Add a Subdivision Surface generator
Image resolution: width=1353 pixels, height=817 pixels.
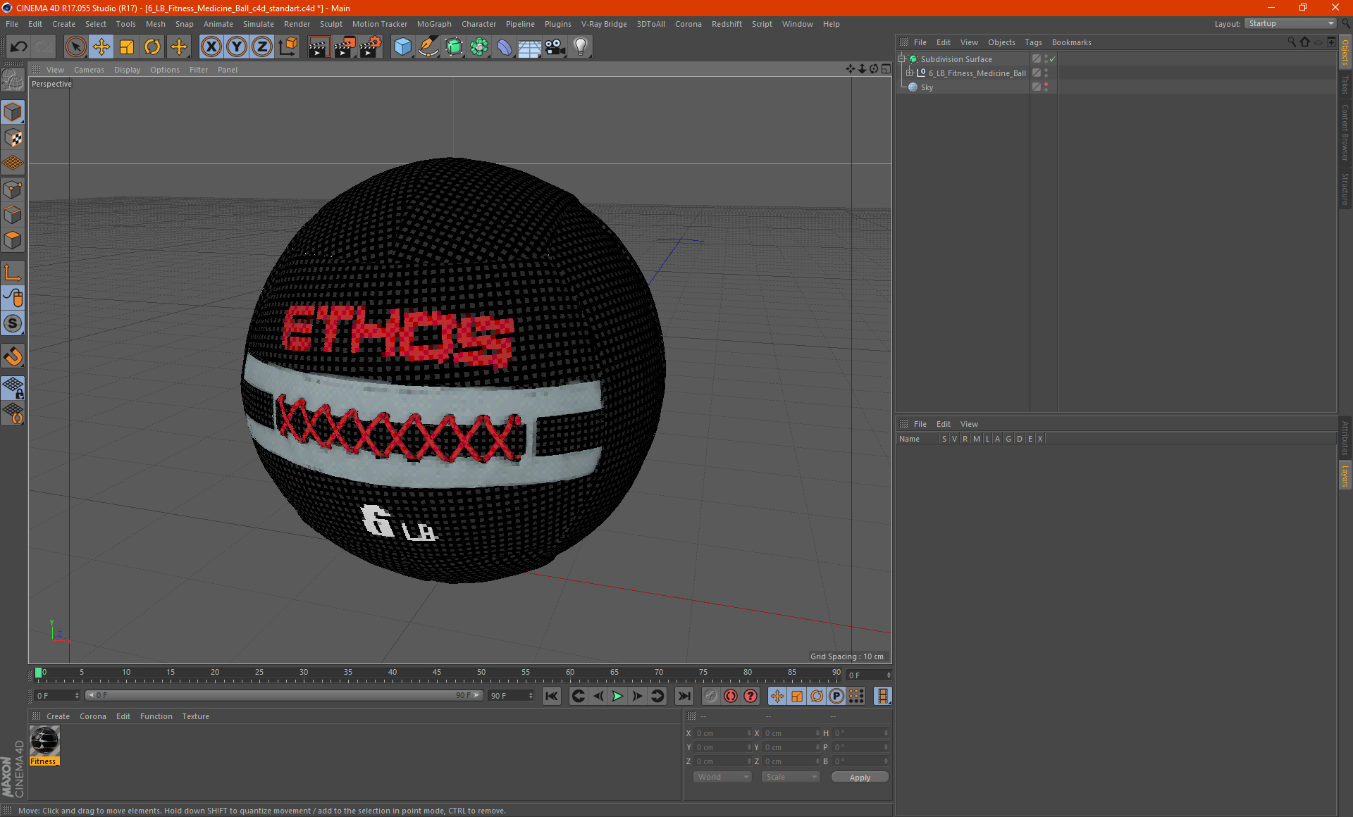tap(454, 47)
